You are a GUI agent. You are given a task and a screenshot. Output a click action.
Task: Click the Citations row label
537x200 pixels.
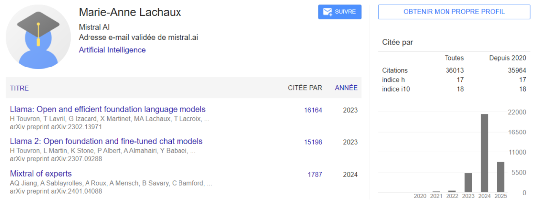pos(395,71)
